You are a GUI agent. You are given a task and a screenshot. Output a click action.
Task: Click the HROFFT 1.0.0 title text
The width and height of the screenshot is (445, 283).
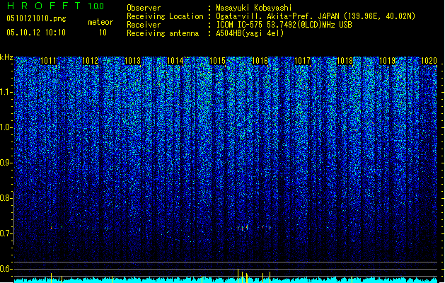click(x=55, y=6)
